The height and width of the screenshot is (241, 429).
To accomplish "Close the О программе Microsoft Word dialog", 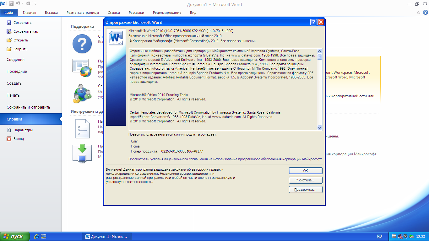I will click(x=321, y=22).
